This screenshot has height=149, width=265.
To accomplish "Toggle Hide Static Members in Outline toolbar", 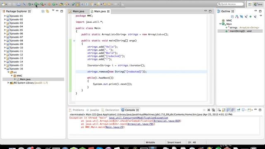I will [x=246, y=17].
